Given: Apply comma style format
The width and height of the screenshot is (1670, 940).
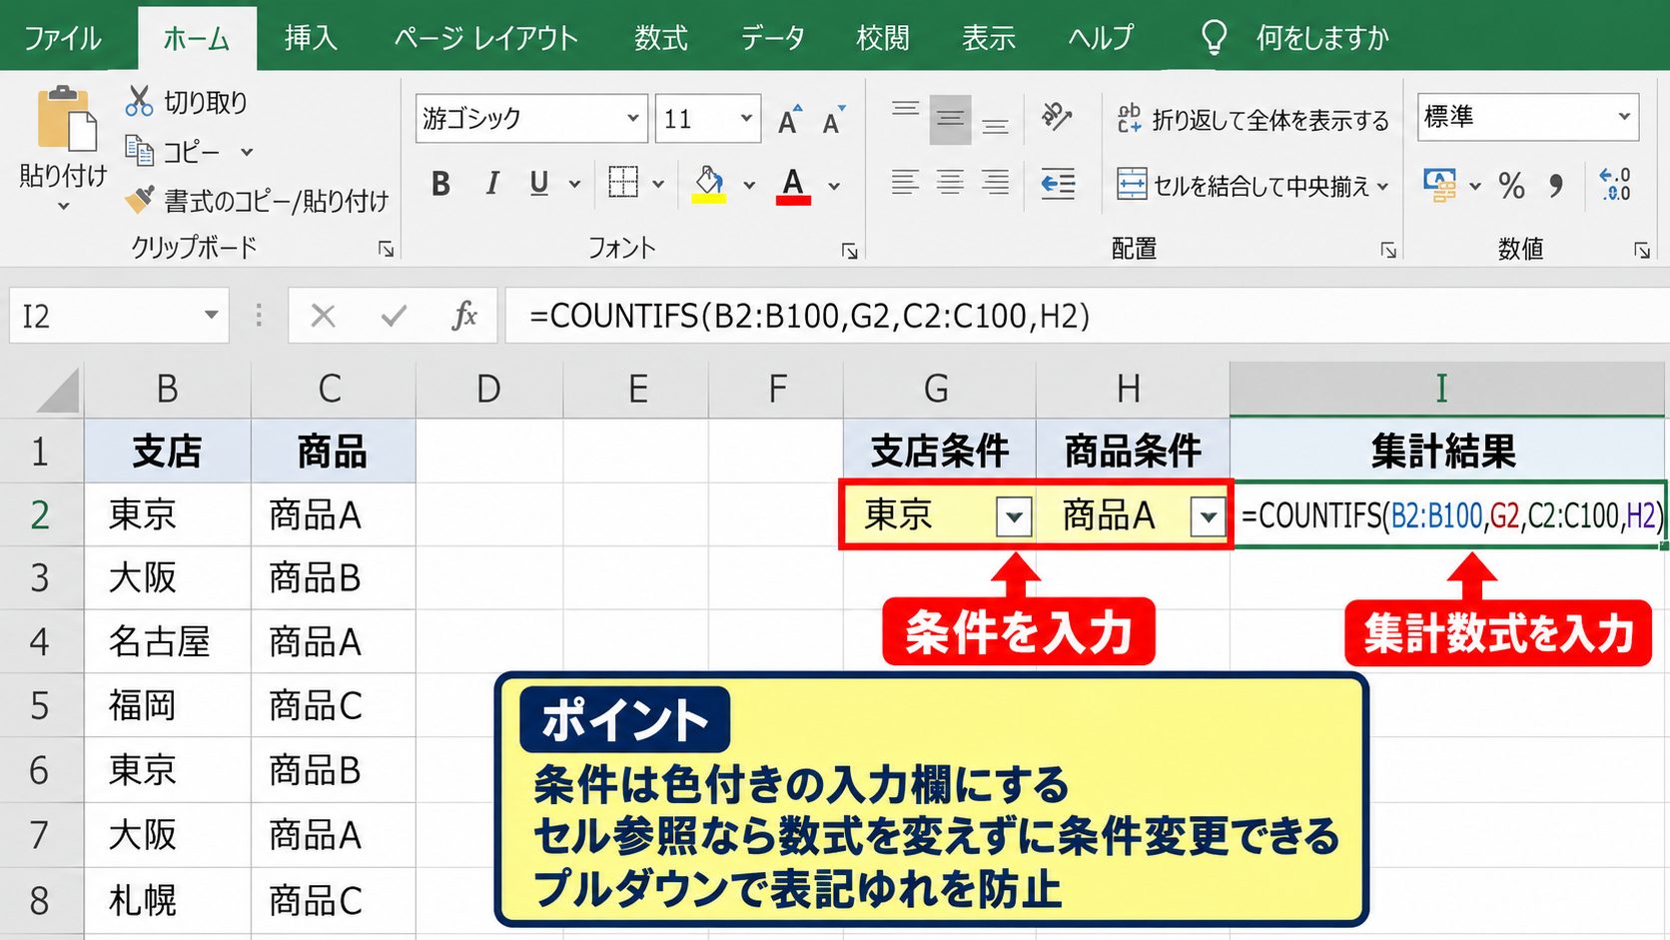Looking at the screenshot, I should tap(1556, 185).
